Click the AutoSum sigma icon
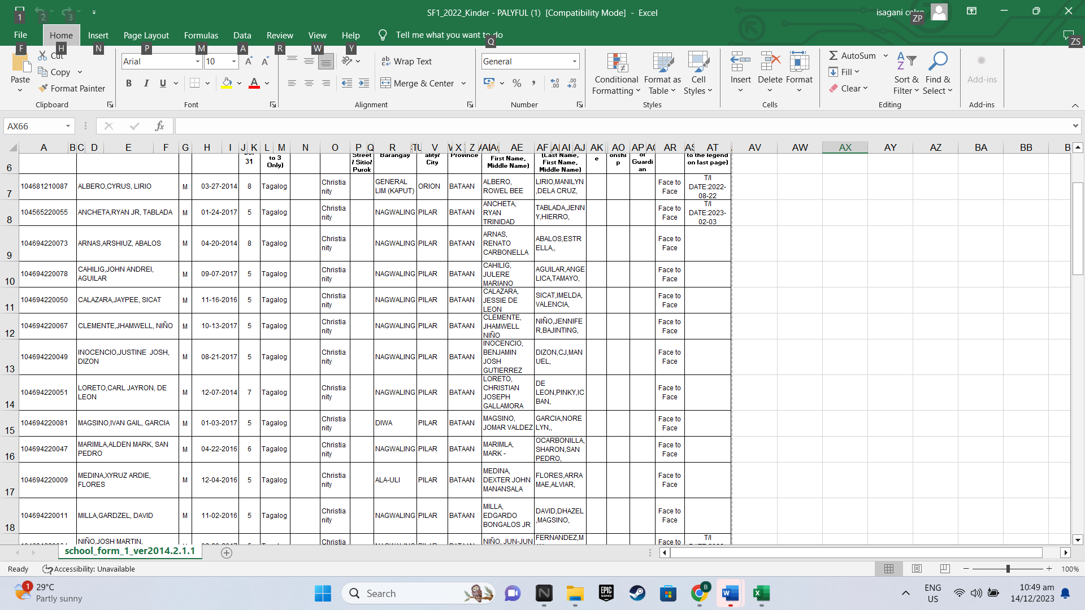 [x=834, y=55]
